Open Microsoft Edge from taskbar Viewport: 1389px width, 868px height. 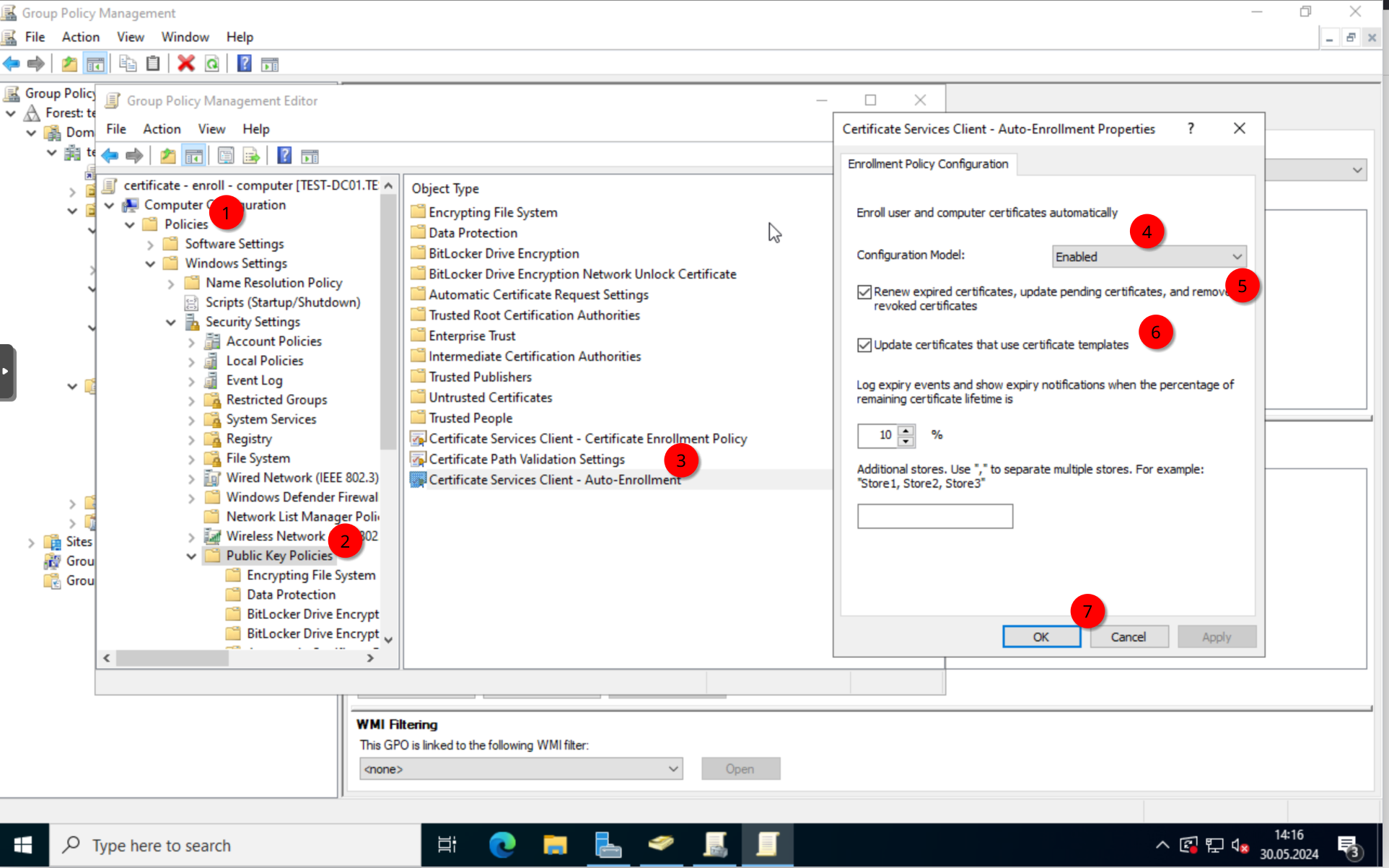point(502,845)
